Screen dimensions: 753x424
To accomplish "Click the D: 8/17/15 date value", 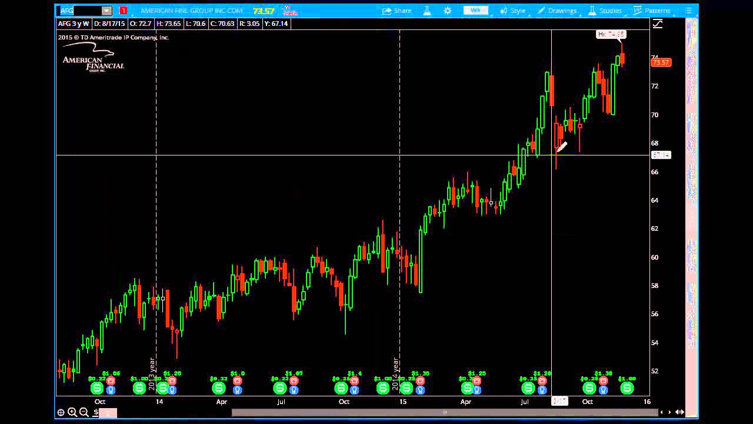I will point(110,24).
